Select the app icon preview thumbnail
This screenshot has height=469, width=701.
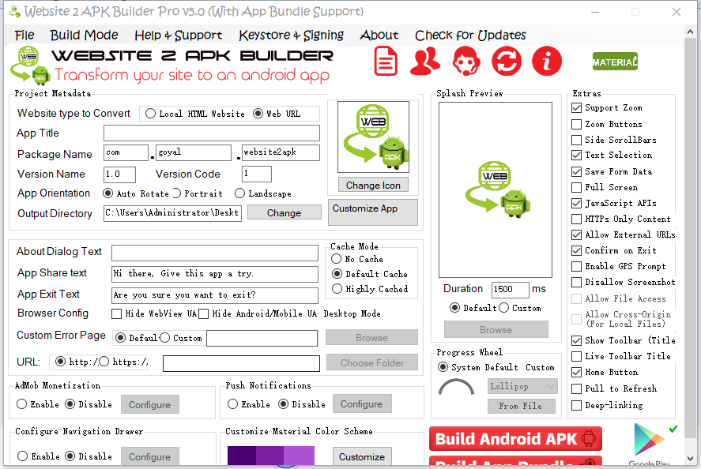click(x=373, y=137)
